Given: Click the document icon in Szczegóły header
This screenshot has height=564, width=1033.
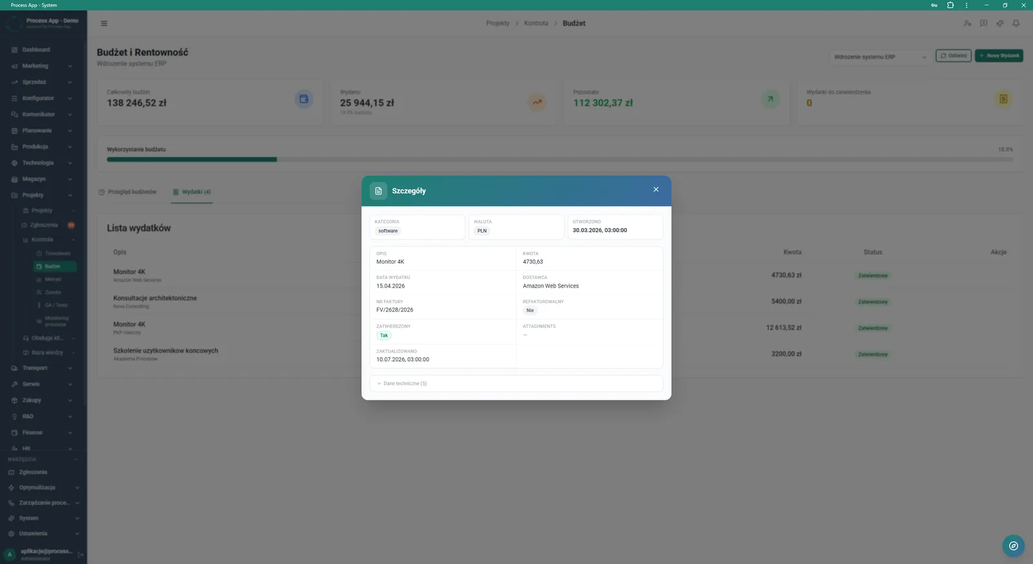Looking at the screenshot, I should coord(378,191).
